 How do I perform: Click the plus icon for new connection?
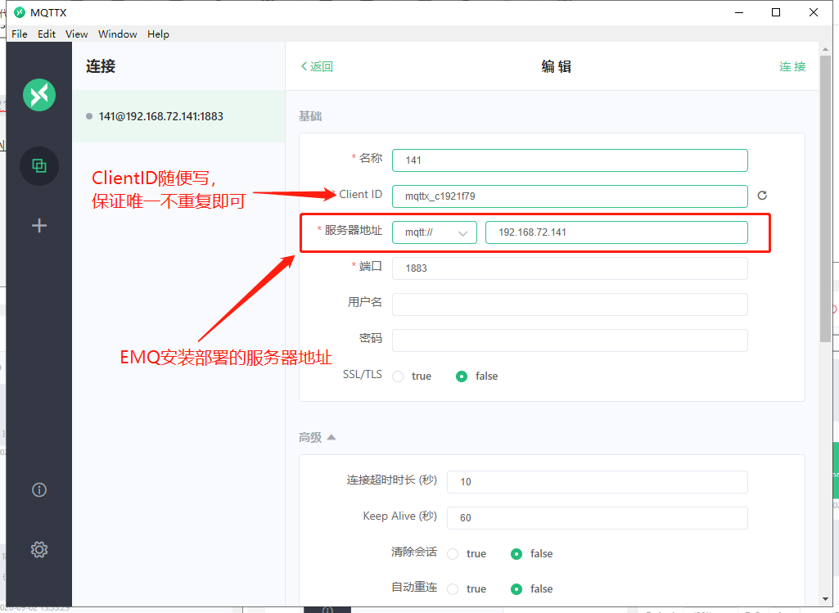click(x=39, y=225)
